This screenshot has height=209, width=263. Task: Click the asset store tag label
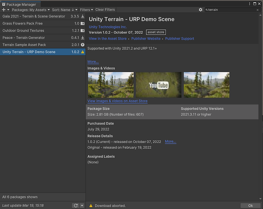click(x=156, y=32)
